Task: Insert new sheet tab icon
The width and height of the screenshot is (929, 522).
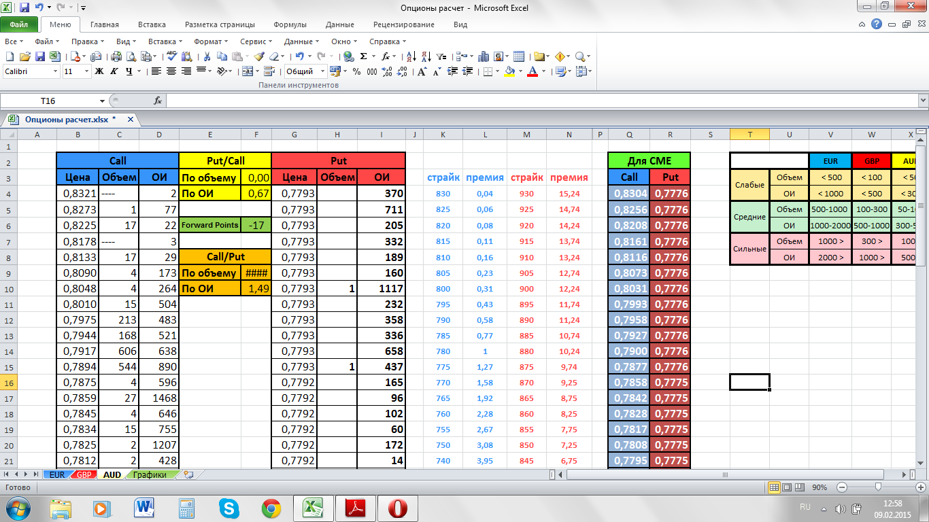Action: [188, 474]
